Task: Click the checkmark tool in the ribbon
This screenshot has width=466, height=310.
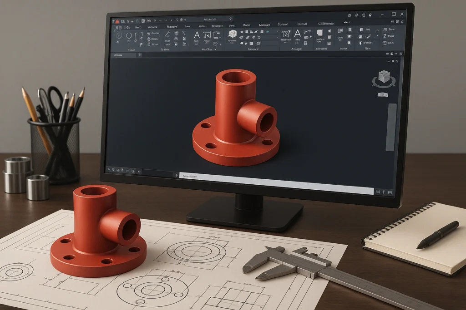Action: click(368, 36)
